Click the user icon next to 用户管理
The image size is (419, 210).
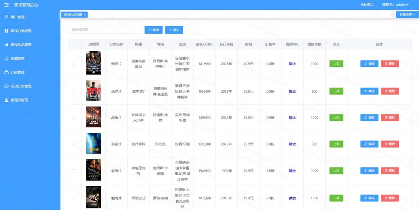(x=7, y=17)
